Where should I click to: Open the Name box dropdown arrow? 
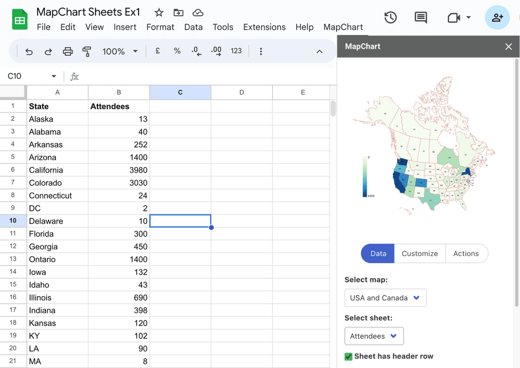(x=54, y=77)
